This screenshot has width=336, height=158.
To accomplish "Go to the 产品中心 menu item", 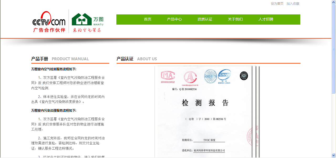I will (174, 19).
